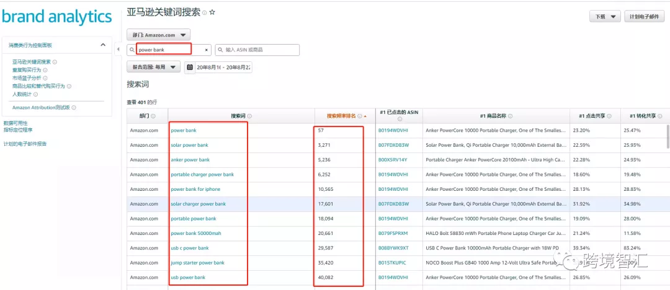Click info icon beside Amazon Attribution测试版
The width and height of the screenshot is (670, 290).
[74, 108]
